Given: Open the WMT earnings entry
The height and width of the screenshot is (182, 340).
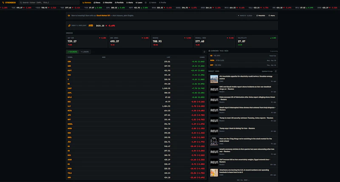Looking at the screenshot, I should (x=243, y=65).
